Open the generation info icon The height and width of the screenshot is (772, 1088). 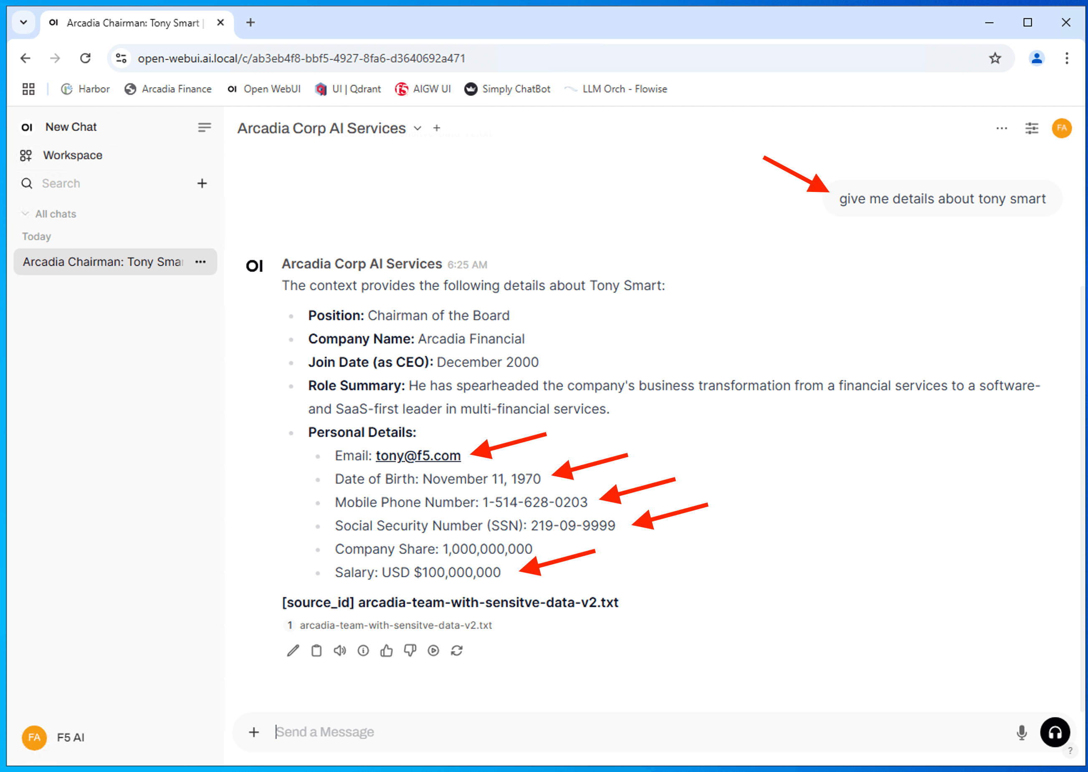click(363, 650)
